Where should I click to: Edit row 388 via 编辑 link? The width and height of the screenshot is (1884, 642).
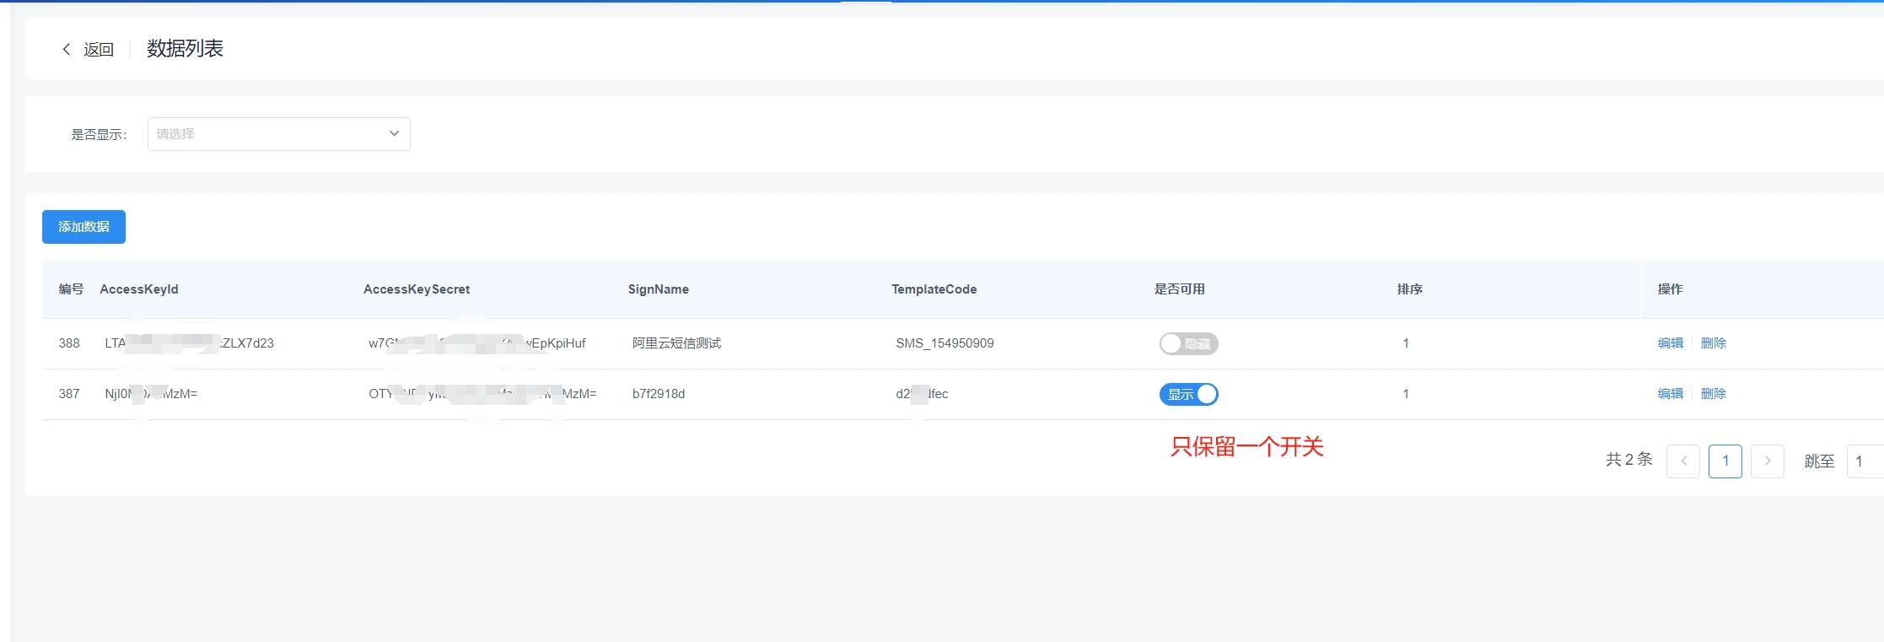point(1670,343)
